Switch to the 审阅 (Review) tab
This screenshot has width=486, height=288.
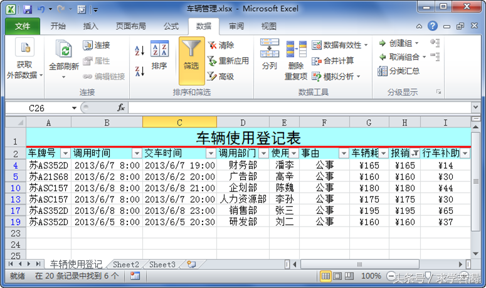click(236, 26)
